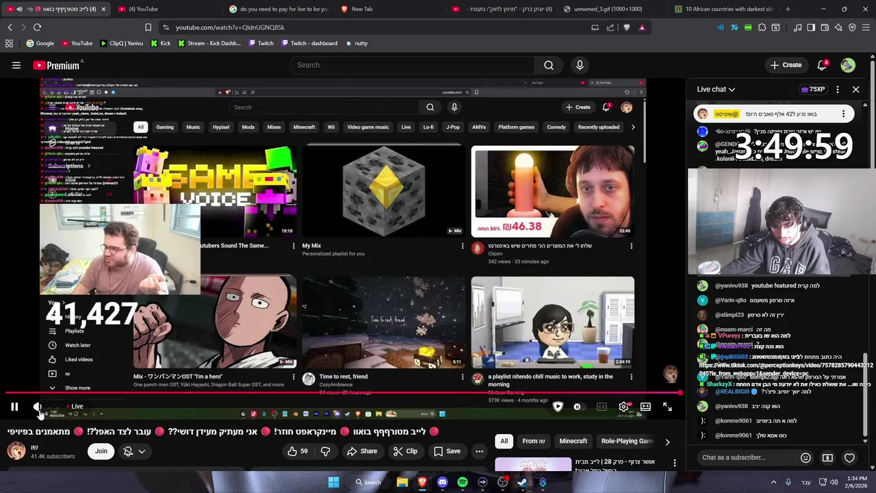Click the Share button
The height and width of the screenshot is (493, 876).
coord(362,451)
